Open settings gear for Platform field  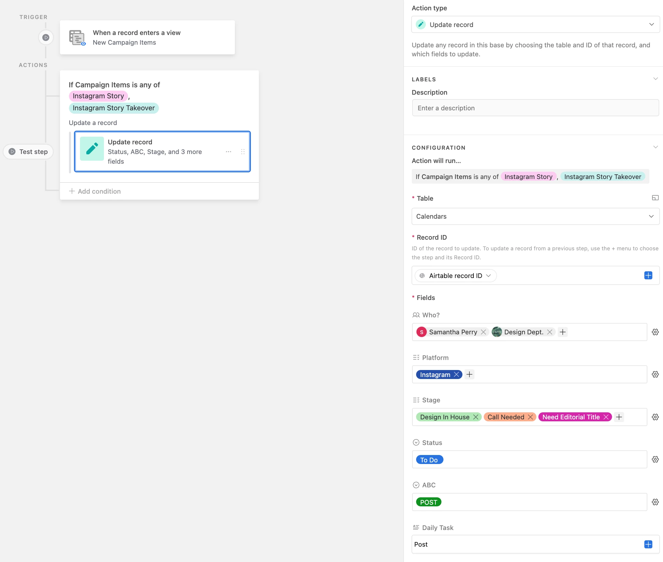(x=655, y=374)
